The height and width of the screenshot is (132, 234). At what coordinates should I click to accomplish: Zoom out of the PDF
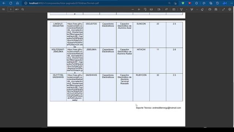[x=133, y=9]
